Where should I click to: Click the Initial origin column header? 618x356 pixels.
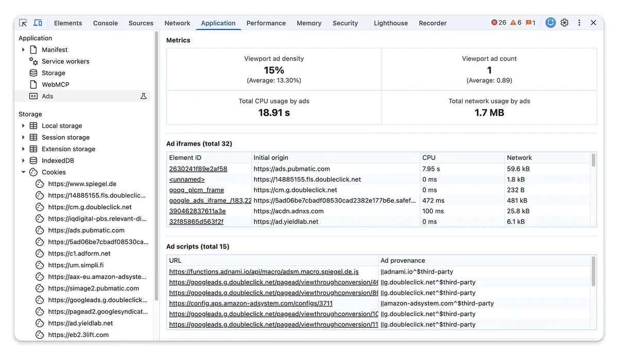336,157
